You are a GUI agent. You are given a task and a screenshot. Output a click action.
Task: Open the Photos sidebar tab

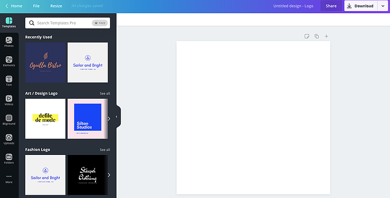(9, 42)
